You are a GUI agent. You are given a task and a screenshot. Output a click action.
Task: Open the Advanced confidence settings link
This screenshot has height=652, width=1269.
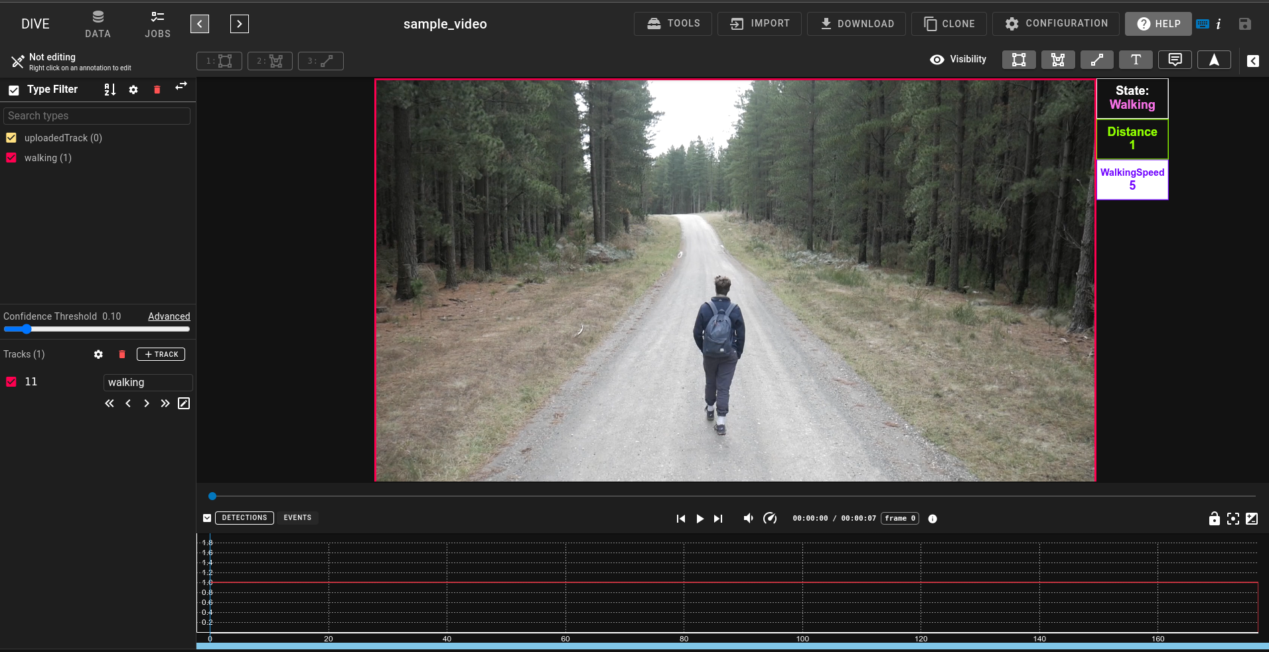pos(169,316)
